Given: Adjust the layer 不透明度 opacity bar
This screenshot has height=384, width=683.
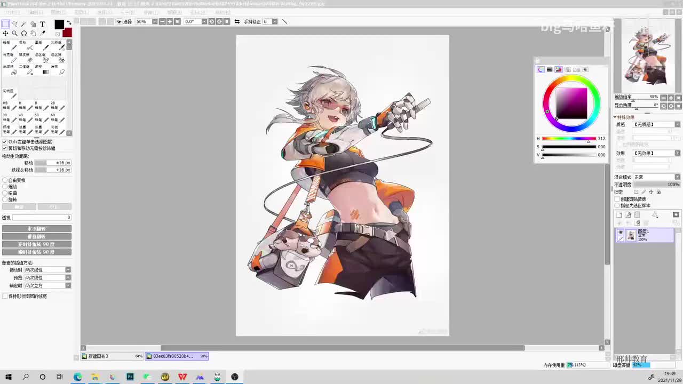Looking at the screenshot, I should click(657, 185).
